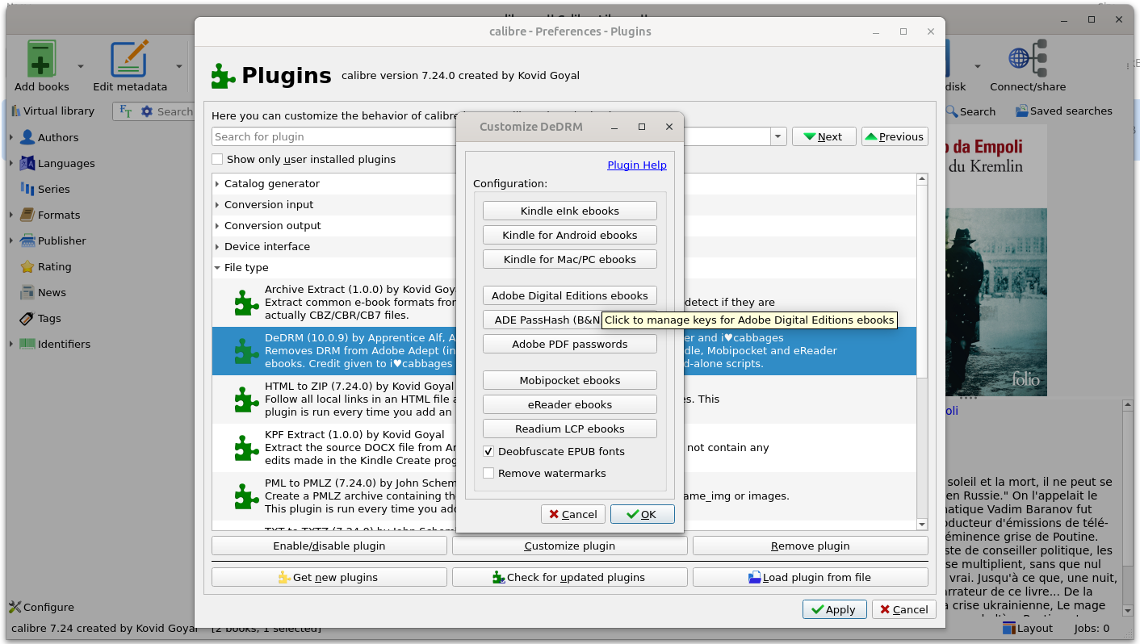The height and width of the screenshot is (644, 1140).
Task: Expand the Conversion output category
Action: point(217,226)
